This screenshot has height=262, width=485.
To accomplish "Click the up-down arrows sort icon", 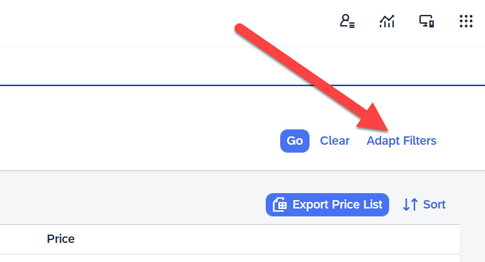I will (410, 204).
